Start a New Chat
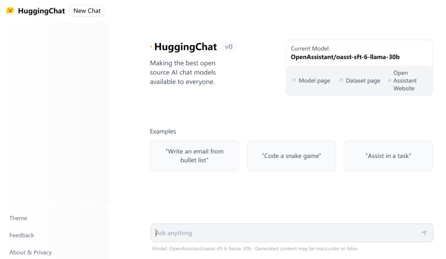This screenshot has height=259, width=446. [87, 11]
